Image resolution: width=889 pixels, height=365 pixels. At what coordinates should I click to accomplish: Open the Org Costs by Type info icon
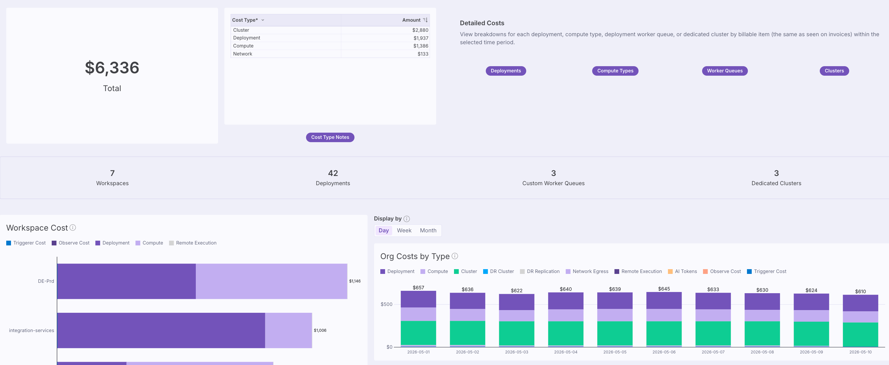(x=455, y=256)
